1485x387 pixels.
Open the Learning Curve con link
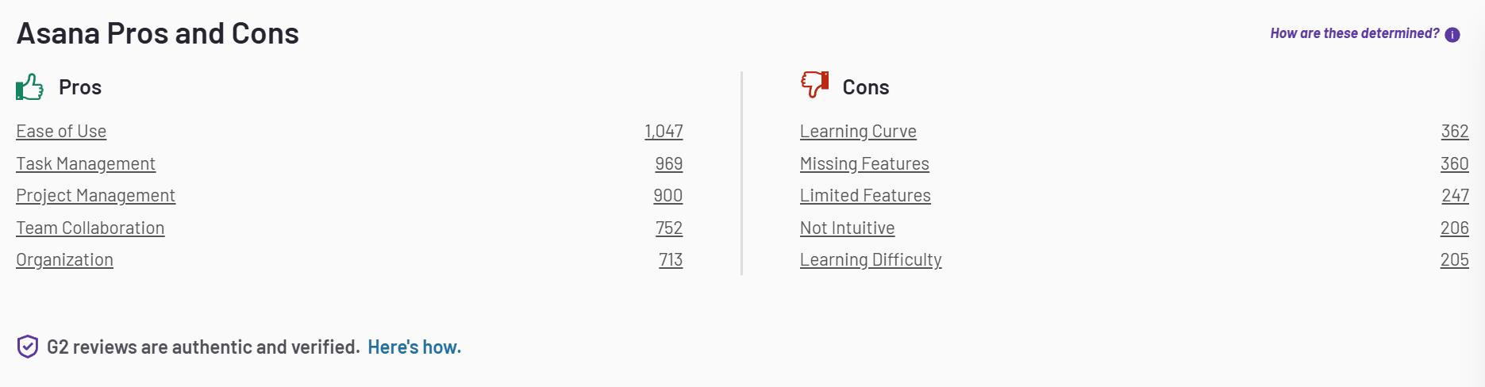pyautogui.click(x=858, y=132)
